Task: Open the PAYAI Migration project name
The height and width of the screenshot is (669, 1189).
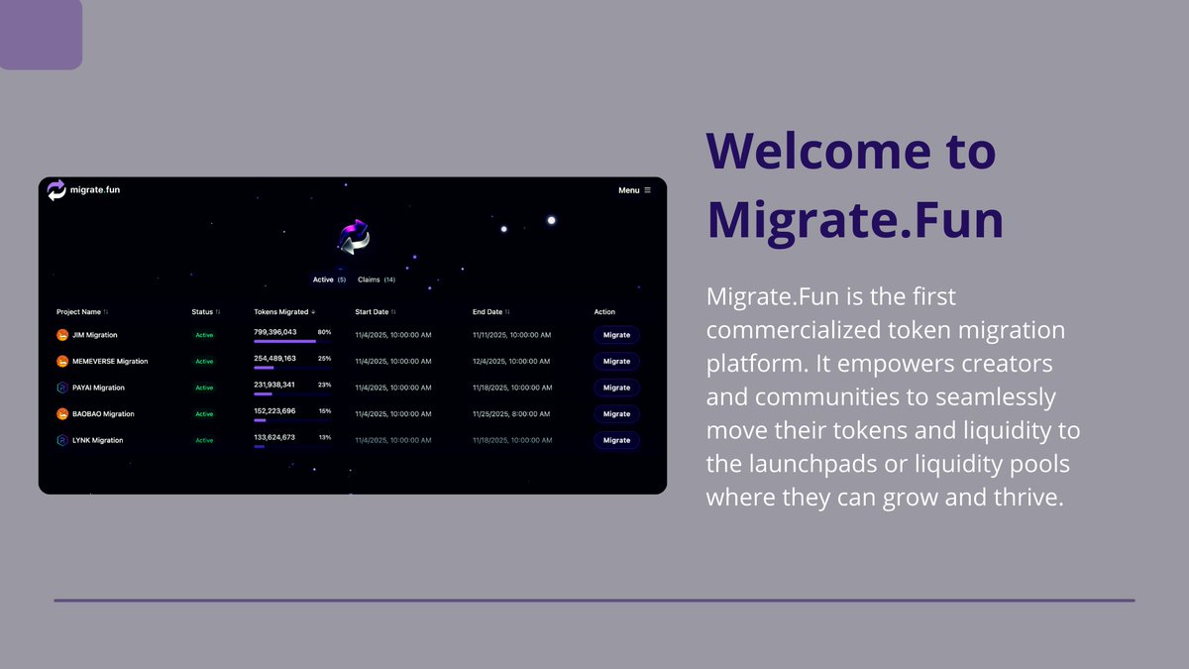Action: [99, 388]
